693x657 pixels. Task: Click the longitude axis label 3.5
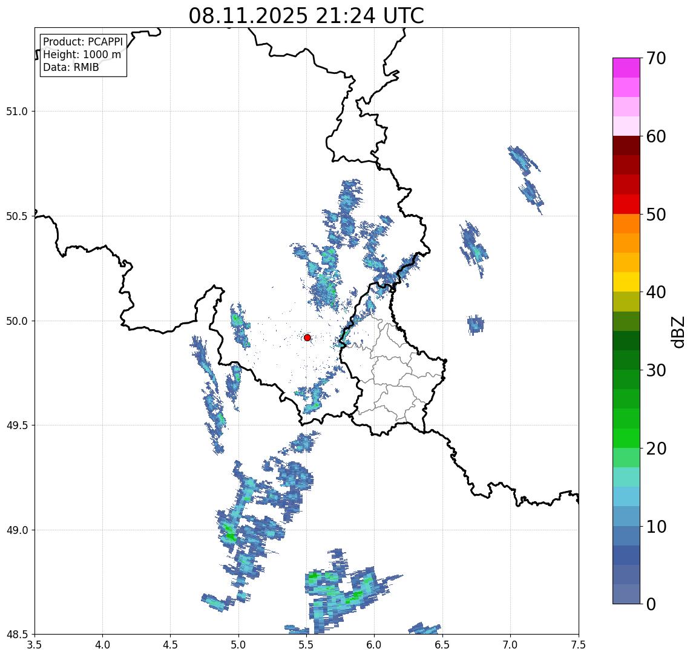click(34, 645)
